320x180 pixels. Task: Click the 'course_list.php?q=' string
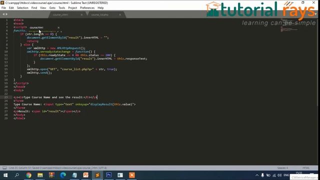click(77, 69)
